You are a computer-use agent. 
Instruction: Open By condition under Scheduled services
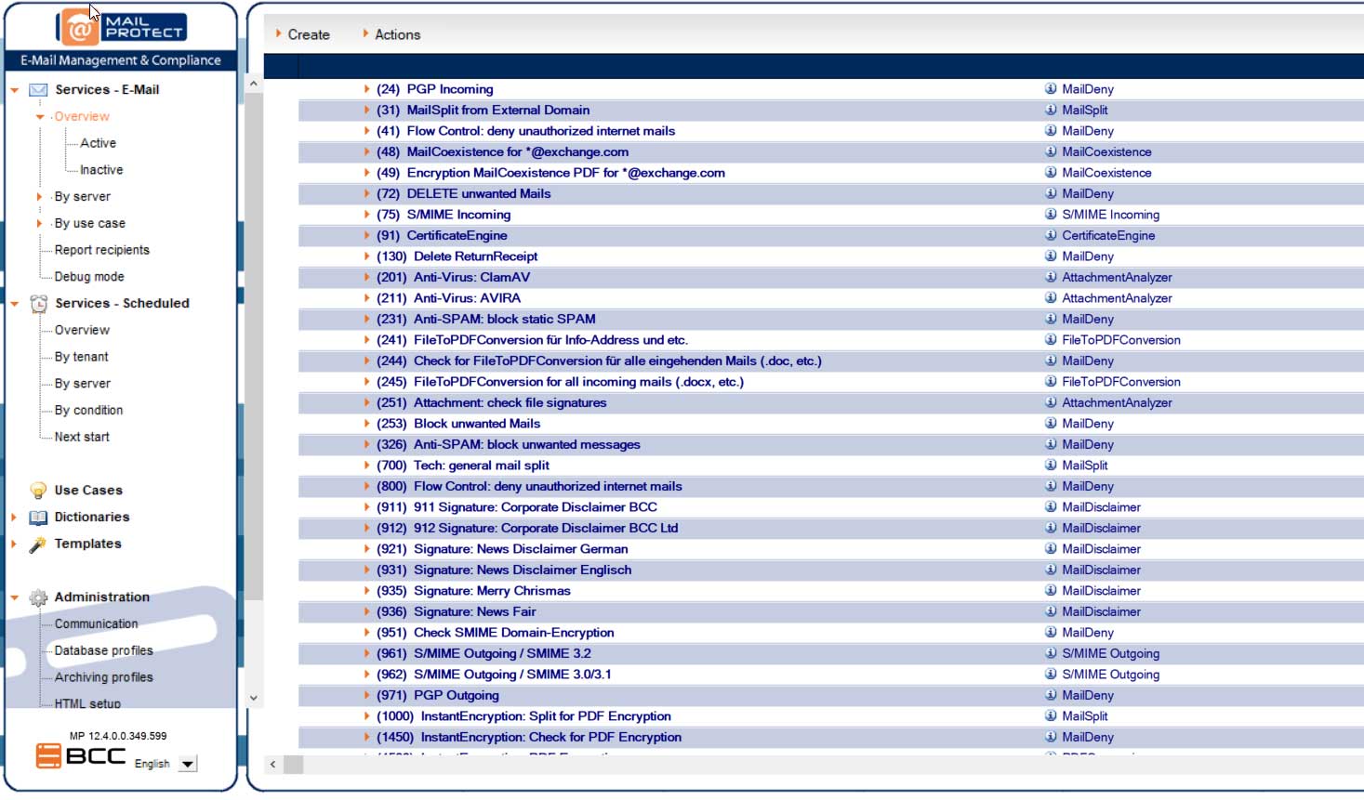[x=88, y=411]
